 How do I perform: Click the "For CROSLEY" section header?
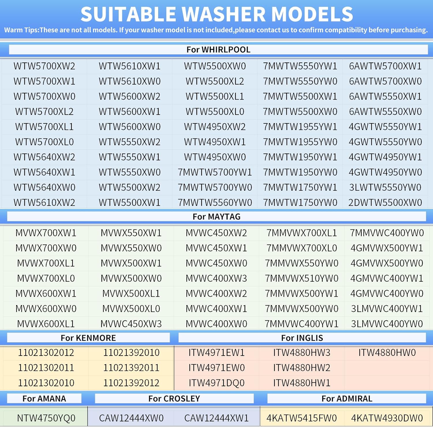[x=174, y=399]
